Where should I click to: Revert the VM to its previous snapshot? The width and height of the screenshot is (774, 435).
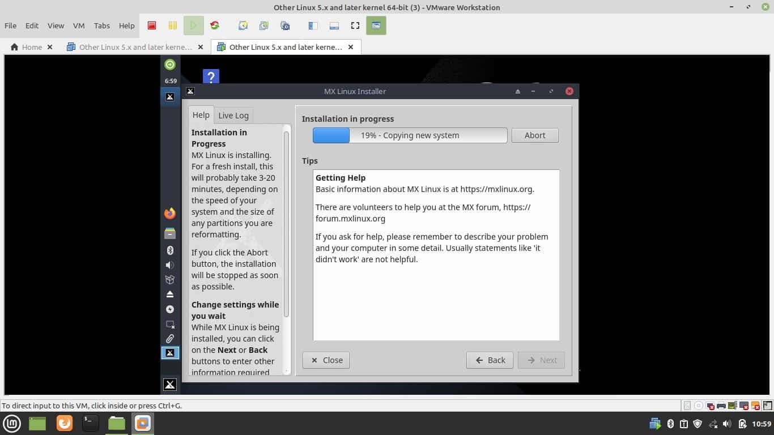[264, 25]
